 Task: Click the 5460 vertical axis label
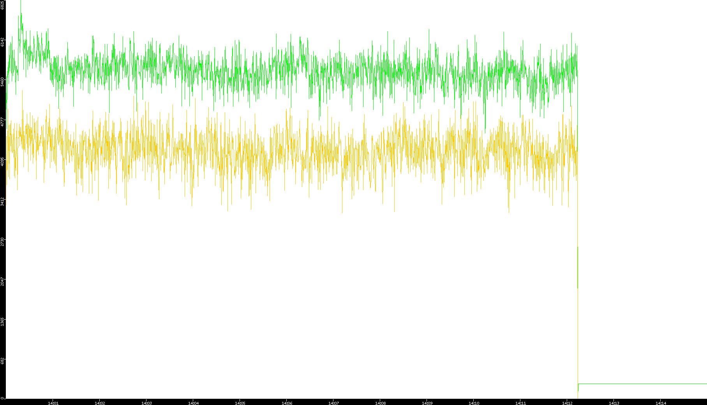3,81
